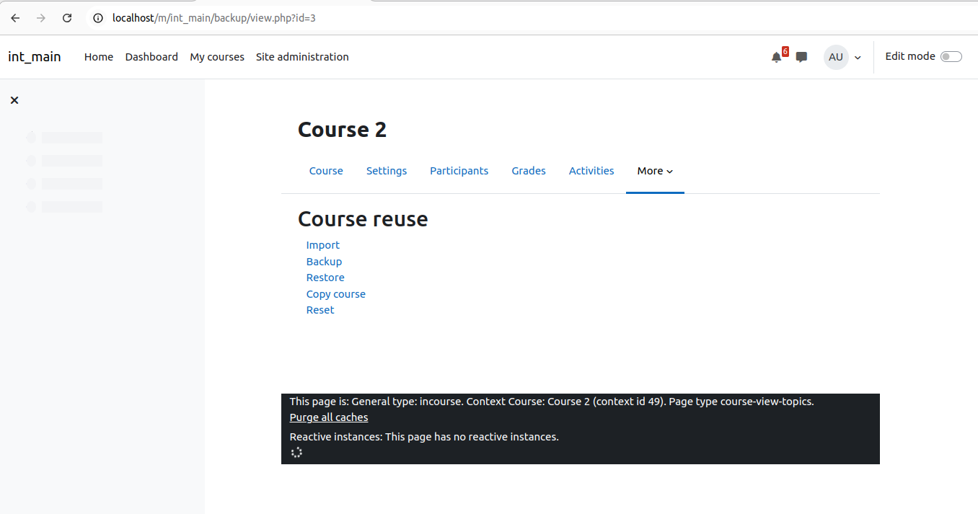Open the Participants tab

pyautogui.click(x=459, y=171)
